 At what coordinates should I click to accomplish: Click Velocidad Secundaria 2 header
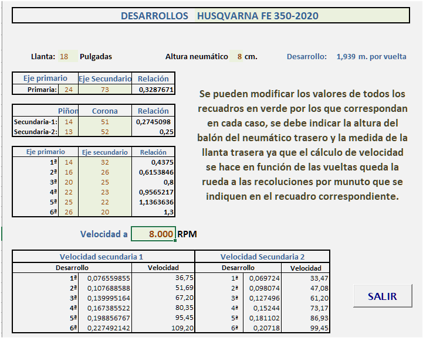pos(262,257)
